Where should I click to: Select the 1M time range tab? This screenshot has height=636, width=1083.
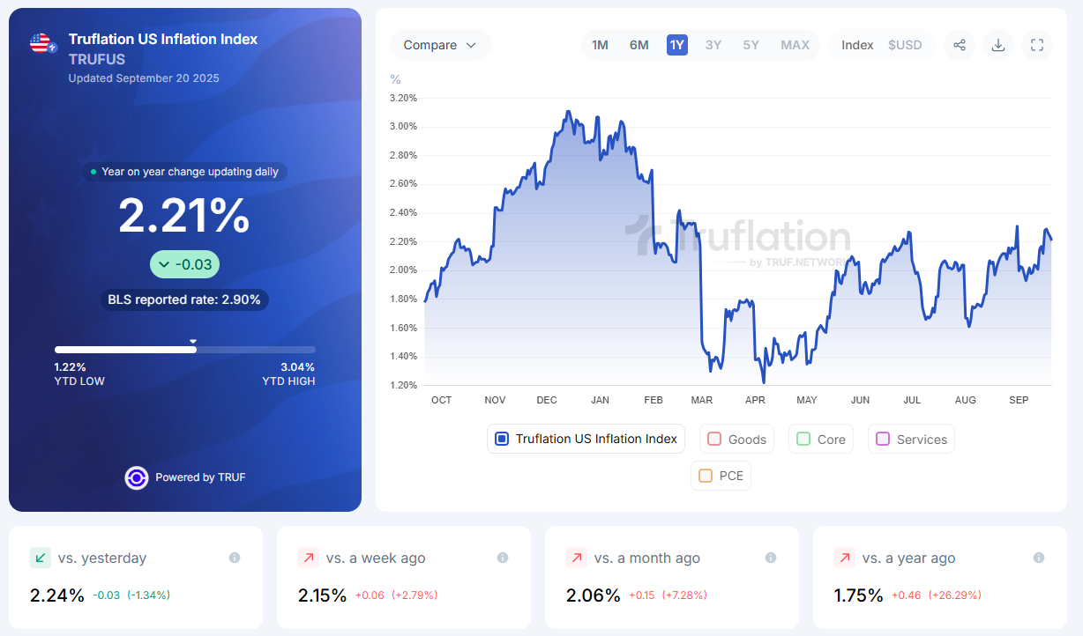pyautogui.click(x=600, y=45)
